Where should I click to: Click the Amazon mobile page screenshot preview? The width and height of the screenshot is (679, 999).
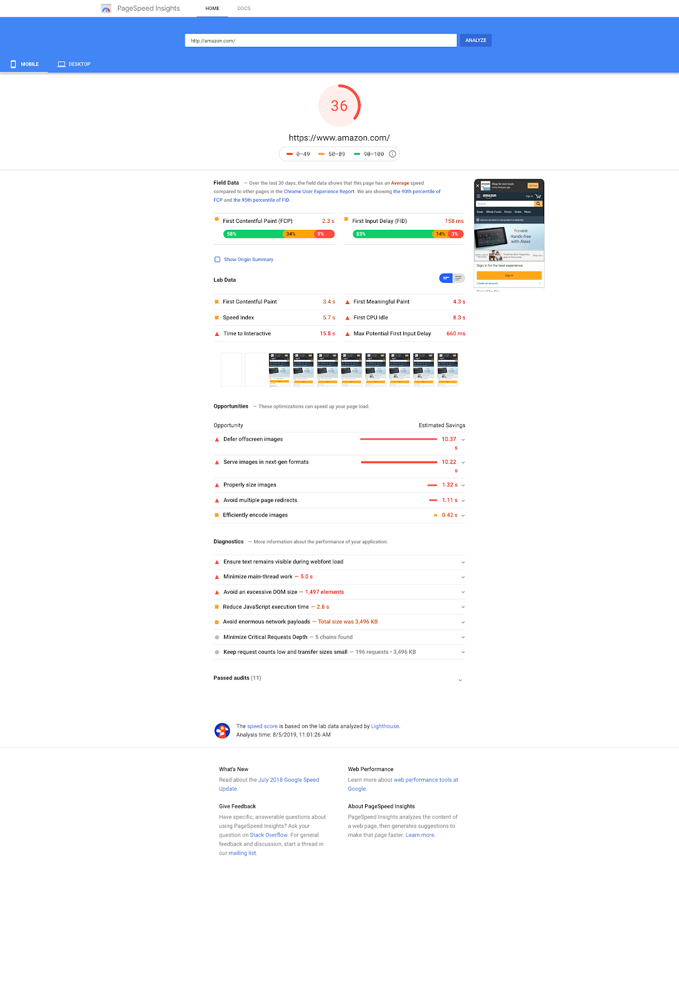[x=509, y=235]
